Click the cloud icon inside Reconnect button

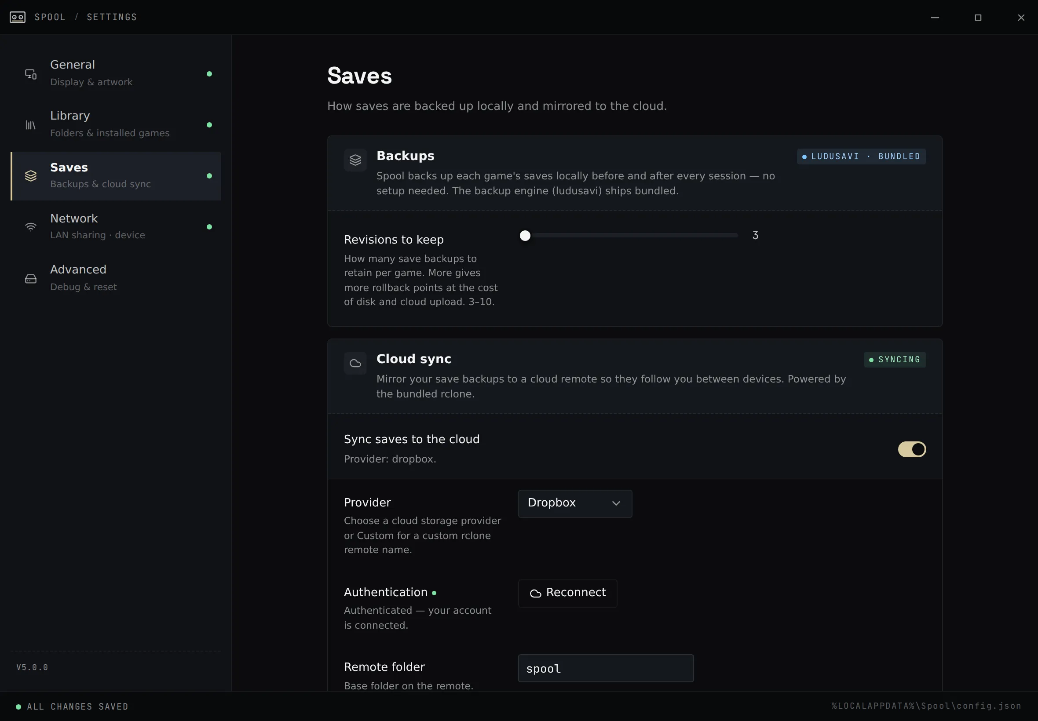point(536,594)
